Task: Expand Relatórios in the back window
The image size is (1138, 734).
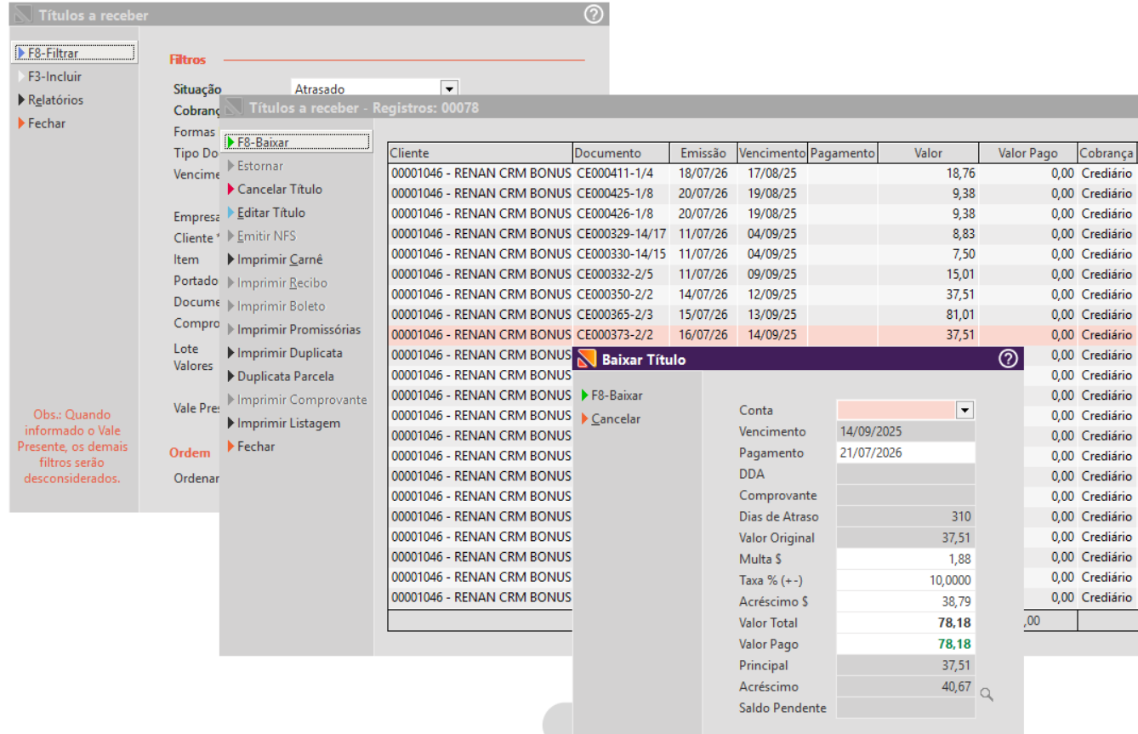Action: click(x=55, y=100)
